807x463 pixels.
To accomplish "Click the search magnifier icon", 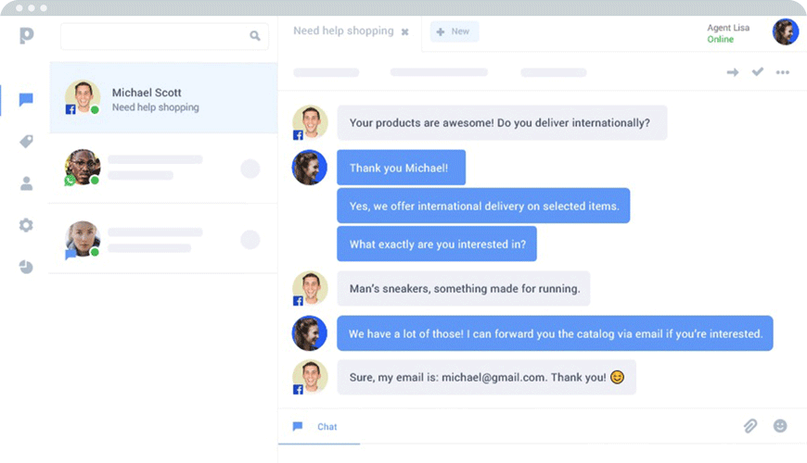I will point(255,36).
